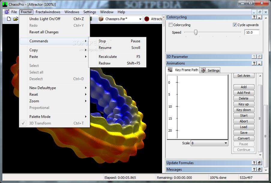Click the help icon on Update Formulas panel
Image resolution: width=271 pixels, height=183 pixels.
tap(254, 163)
